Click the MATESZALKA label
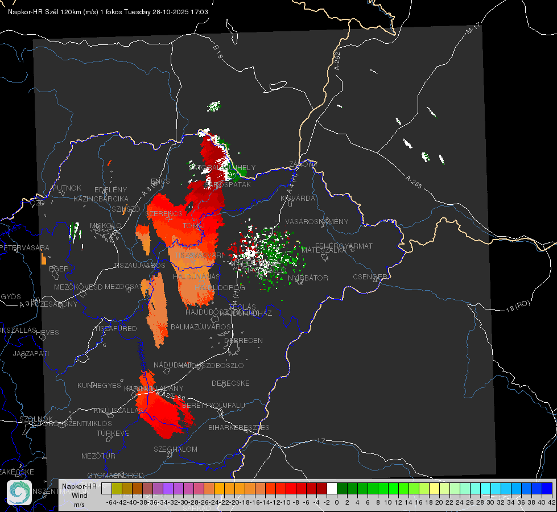The width and height of the screenshot is (557, 512). pyautogui.click(x=324, y=250)
